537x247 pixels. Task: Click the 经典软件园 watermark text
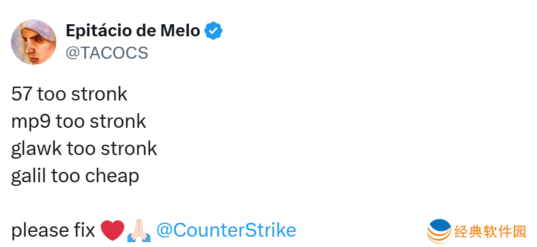point(490,231)
